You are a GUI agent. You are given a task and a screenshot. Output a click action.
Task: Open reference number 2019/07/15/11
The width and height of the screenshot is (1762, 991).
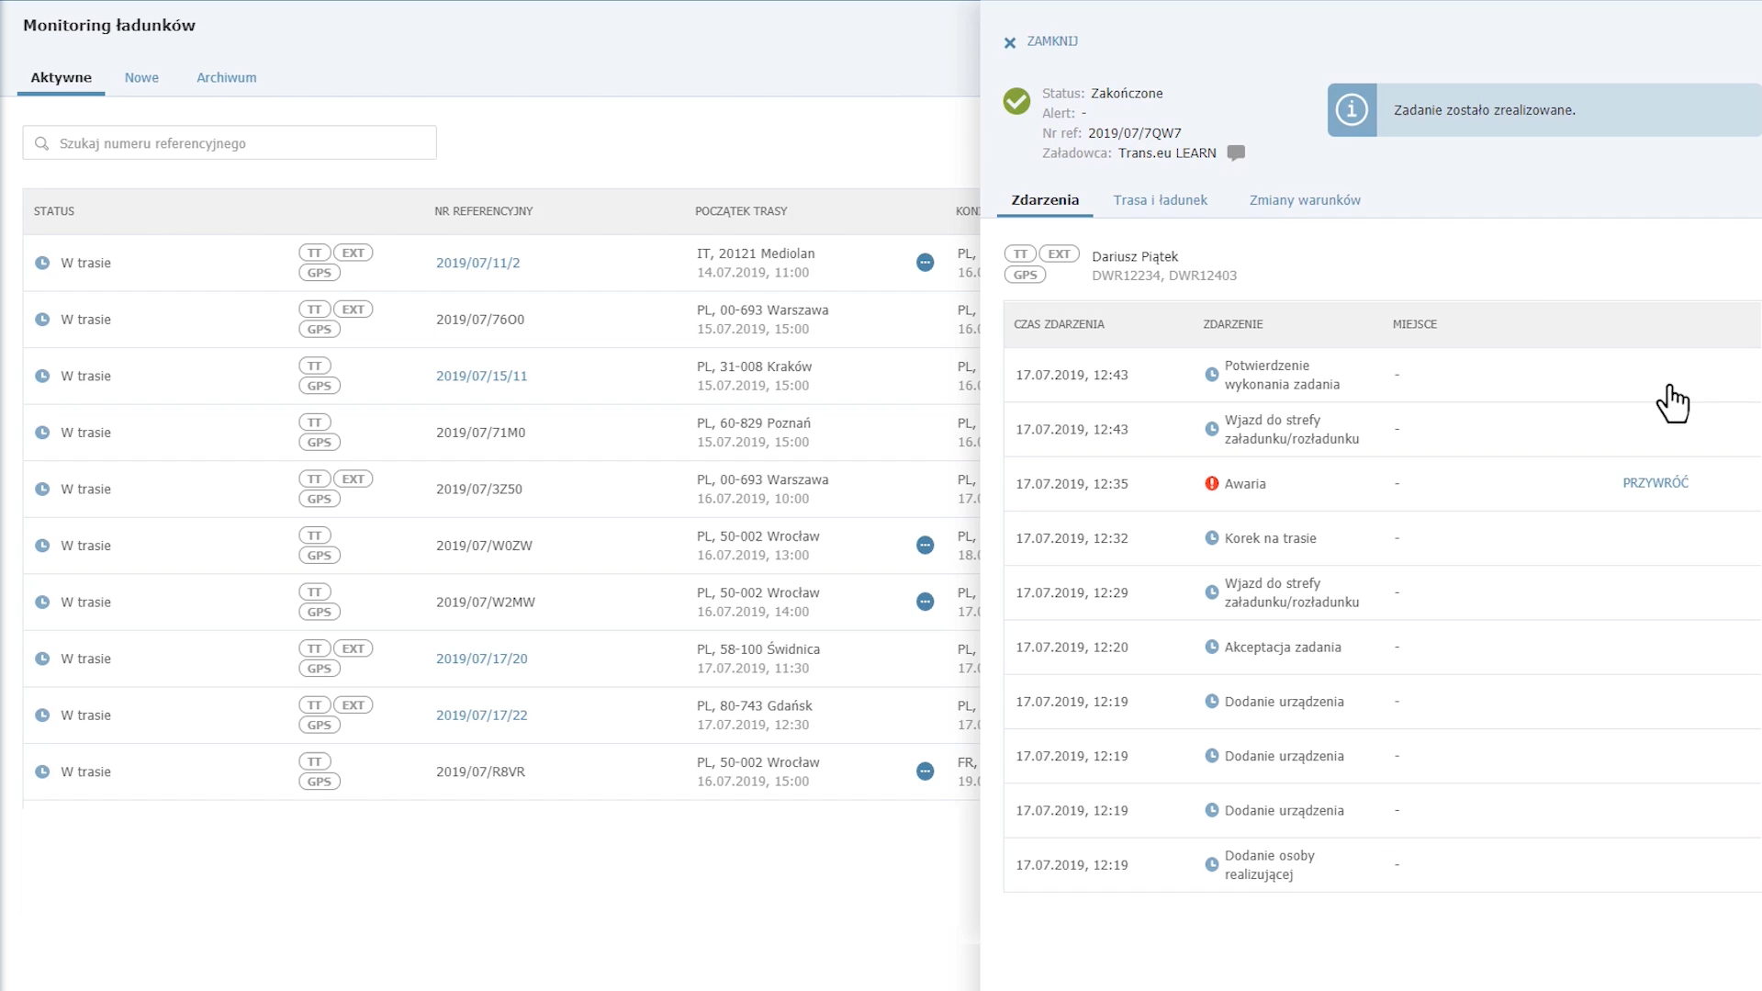481,376
